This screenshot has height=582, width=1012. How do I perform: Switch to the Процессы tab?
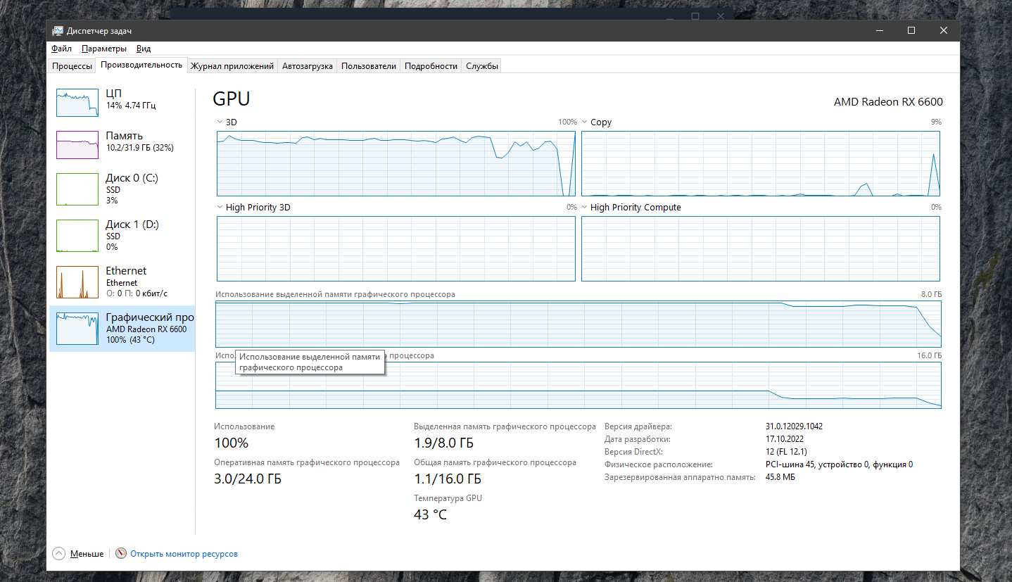[x=72, y=66]
